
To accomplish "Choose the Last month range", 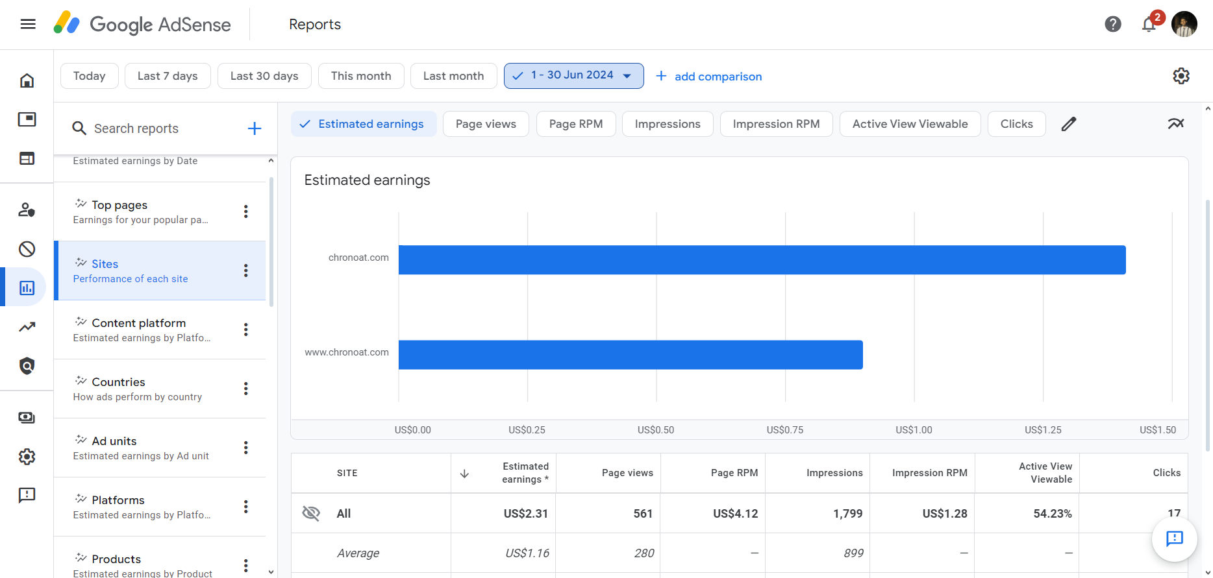I will pos(454,76).
